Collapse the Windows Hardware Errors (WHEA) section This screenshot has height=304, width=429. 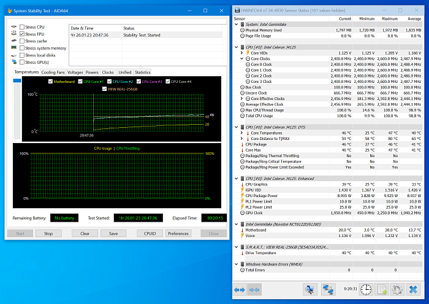(237, 264)
